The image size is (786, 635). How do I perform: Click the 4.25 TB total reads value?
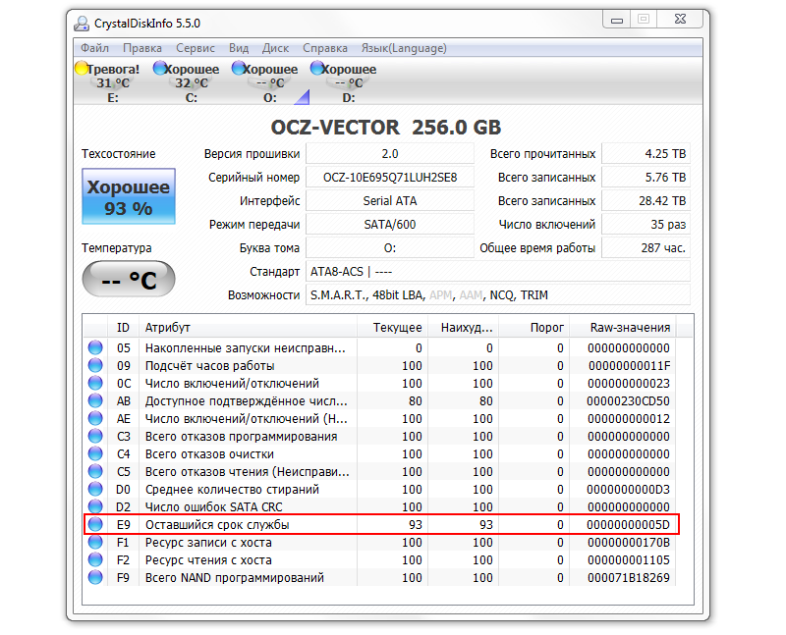click(x=646, y=154)
